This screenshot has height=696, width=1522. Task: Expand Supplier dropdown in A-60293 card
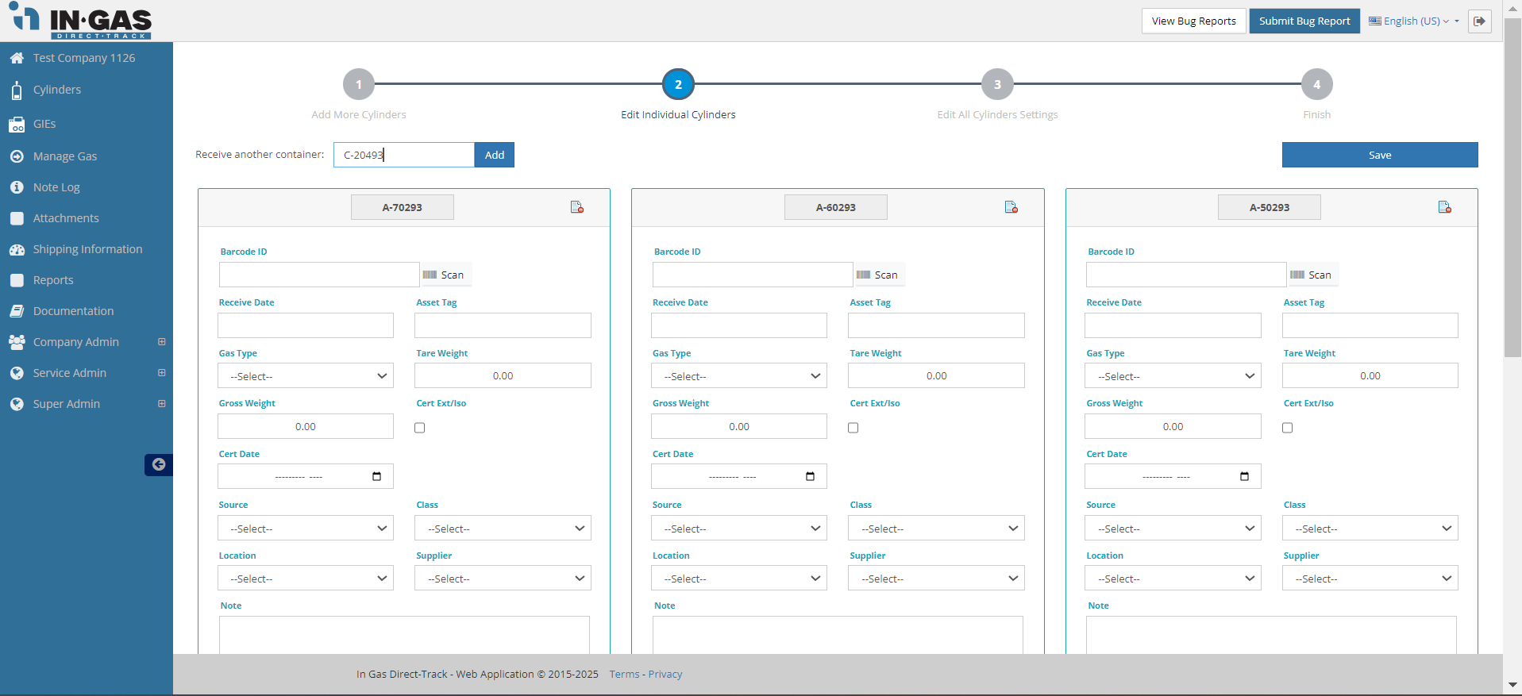point(936,579)
